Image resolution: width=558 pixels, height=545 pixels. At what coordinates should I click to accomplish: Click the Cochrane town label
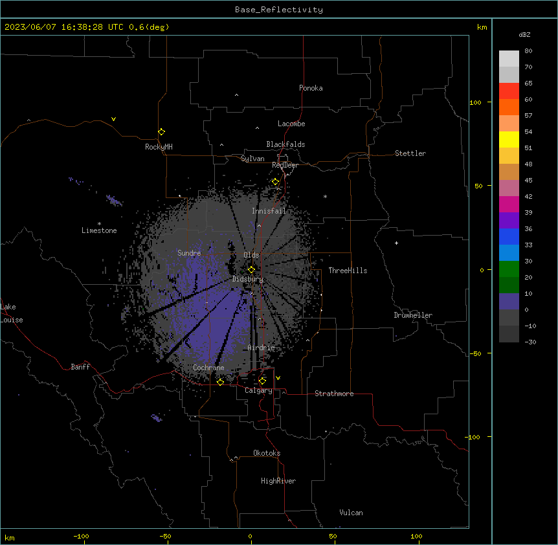pyautogui.click(x=208, y=368)
